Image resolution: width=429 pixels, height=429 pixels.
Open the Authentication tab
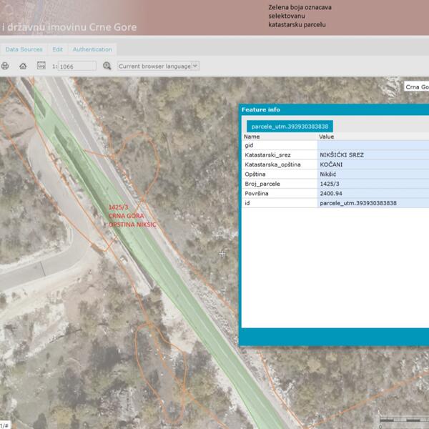coord(92,49)
